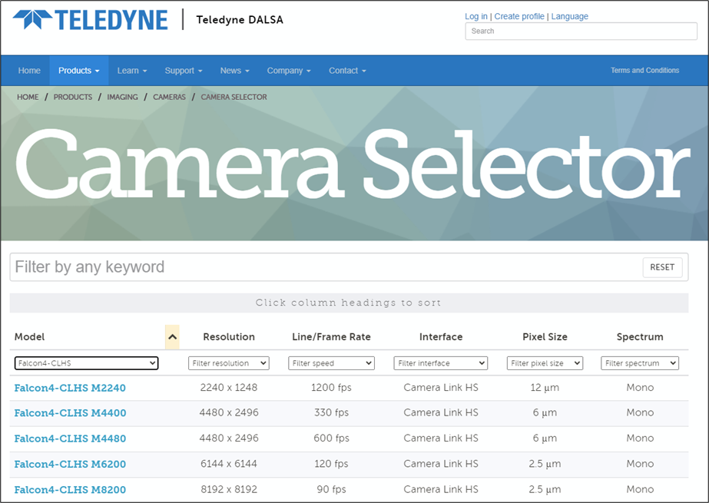Sort by the Resolution column heading
This screenshot has width=709, height=503.
(229, 336)
